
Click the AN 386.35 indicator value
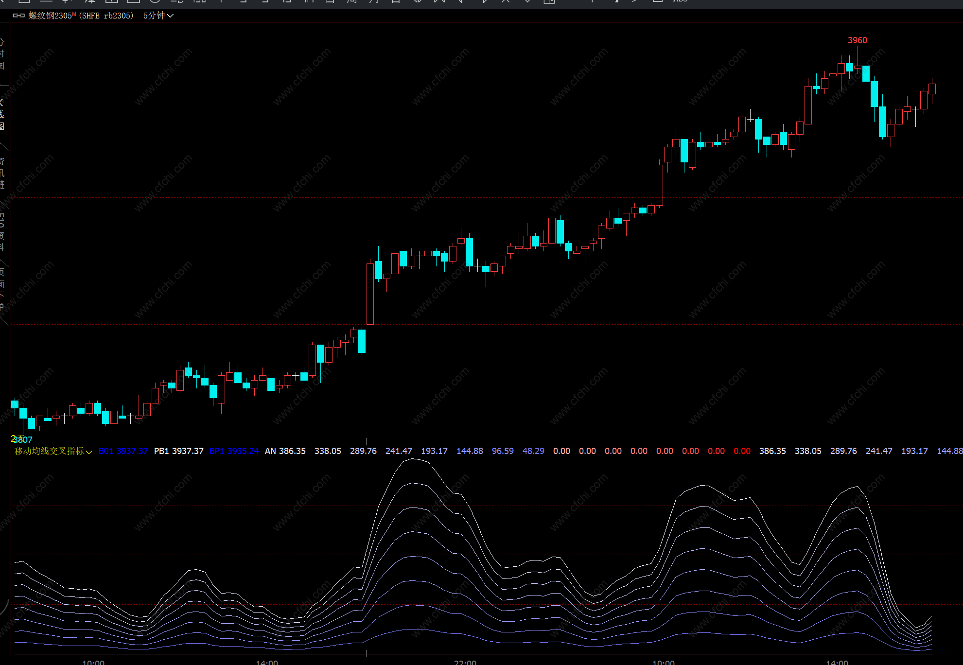click(285, 451)
